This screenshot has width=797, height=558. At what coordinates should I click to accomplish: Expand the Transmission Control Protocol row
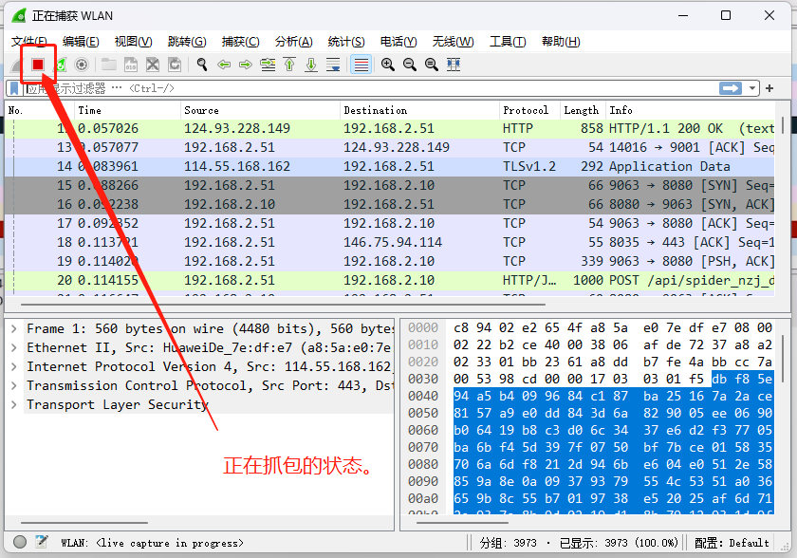[x=14, y=385]
